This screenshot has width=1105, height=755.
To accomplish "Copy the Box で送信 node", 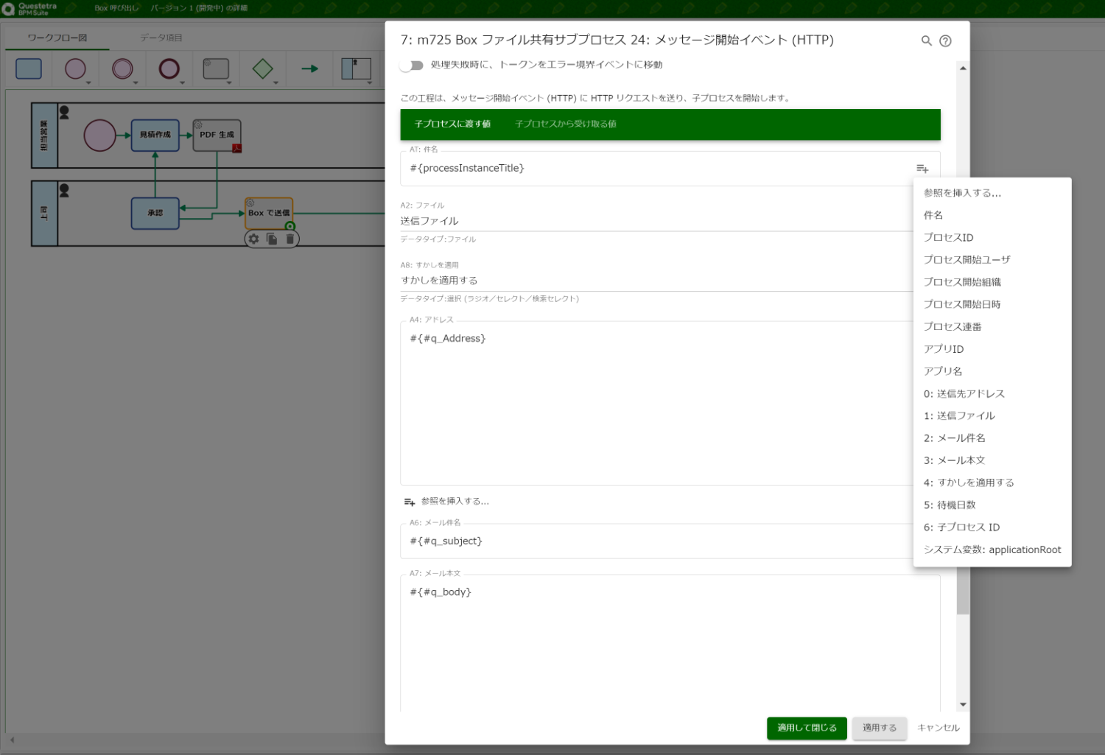I will click(x=272, y=238).
